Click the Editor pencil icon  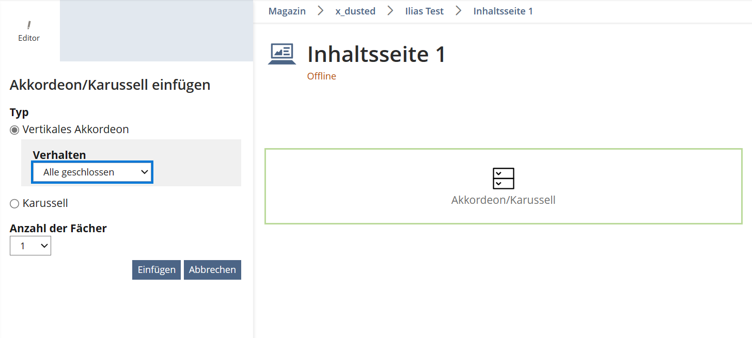coord(29,25)
